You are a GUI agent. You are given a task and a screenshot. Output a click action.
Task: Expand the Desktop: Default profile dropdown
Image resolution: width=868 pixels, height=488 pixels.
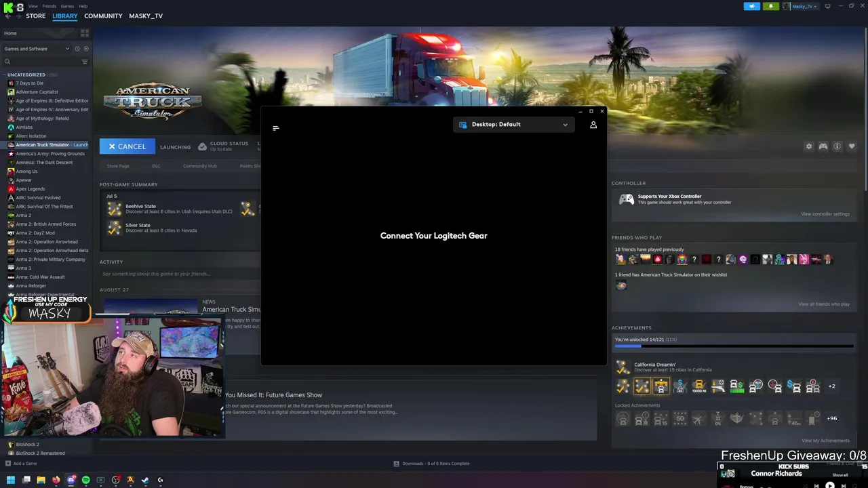pos(513,125)
